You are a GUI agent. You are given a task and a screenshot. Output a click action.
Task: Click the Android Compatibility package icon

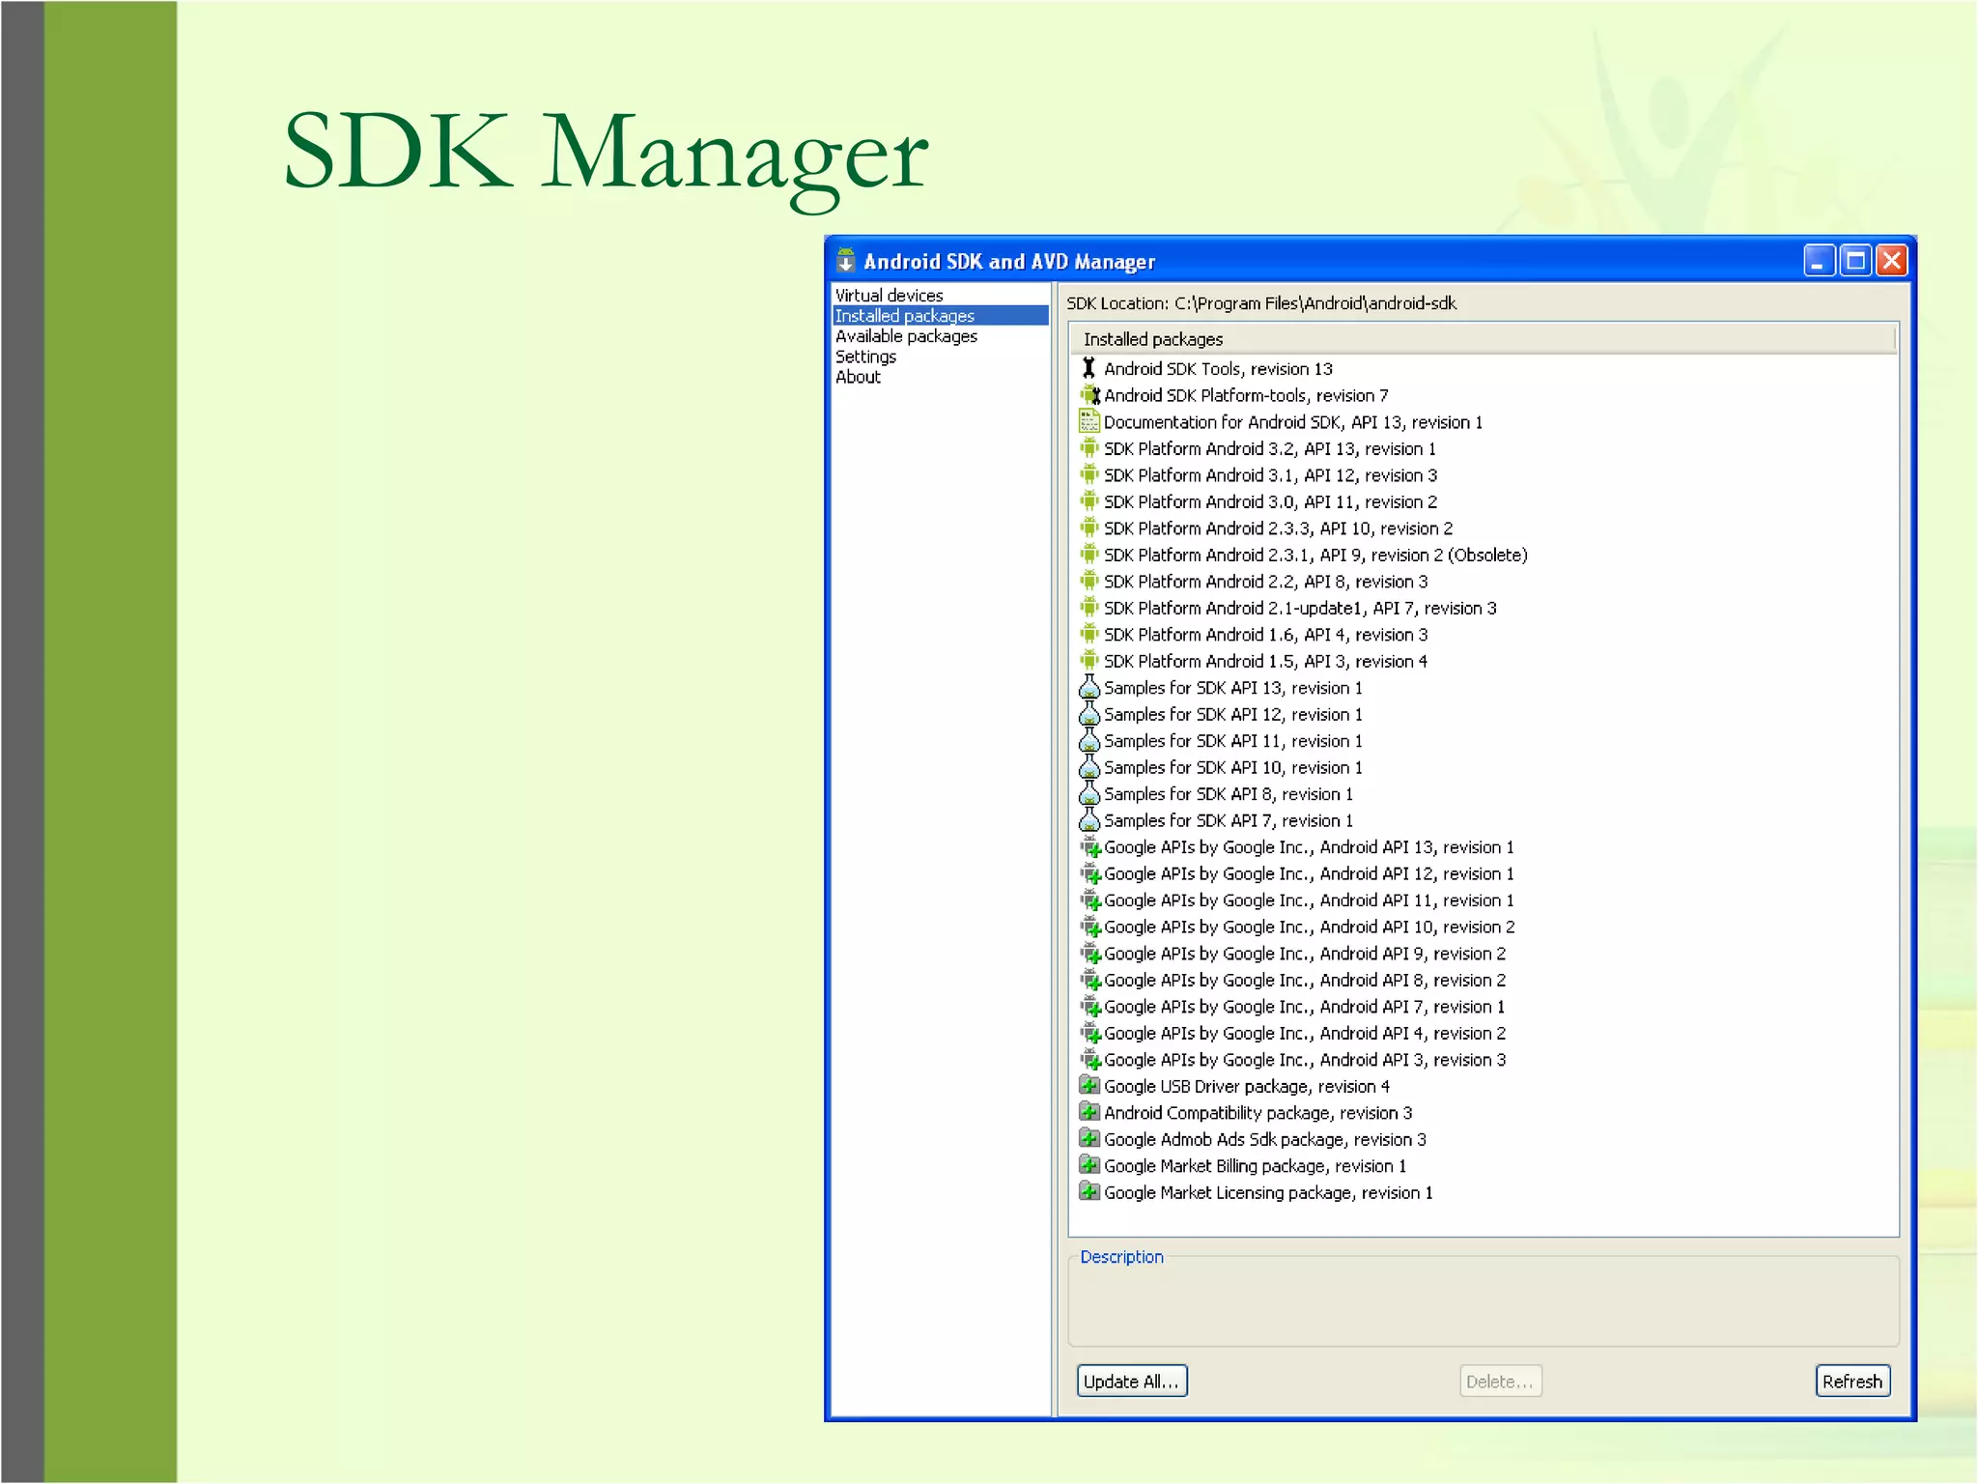(x=1089, y=1112)
